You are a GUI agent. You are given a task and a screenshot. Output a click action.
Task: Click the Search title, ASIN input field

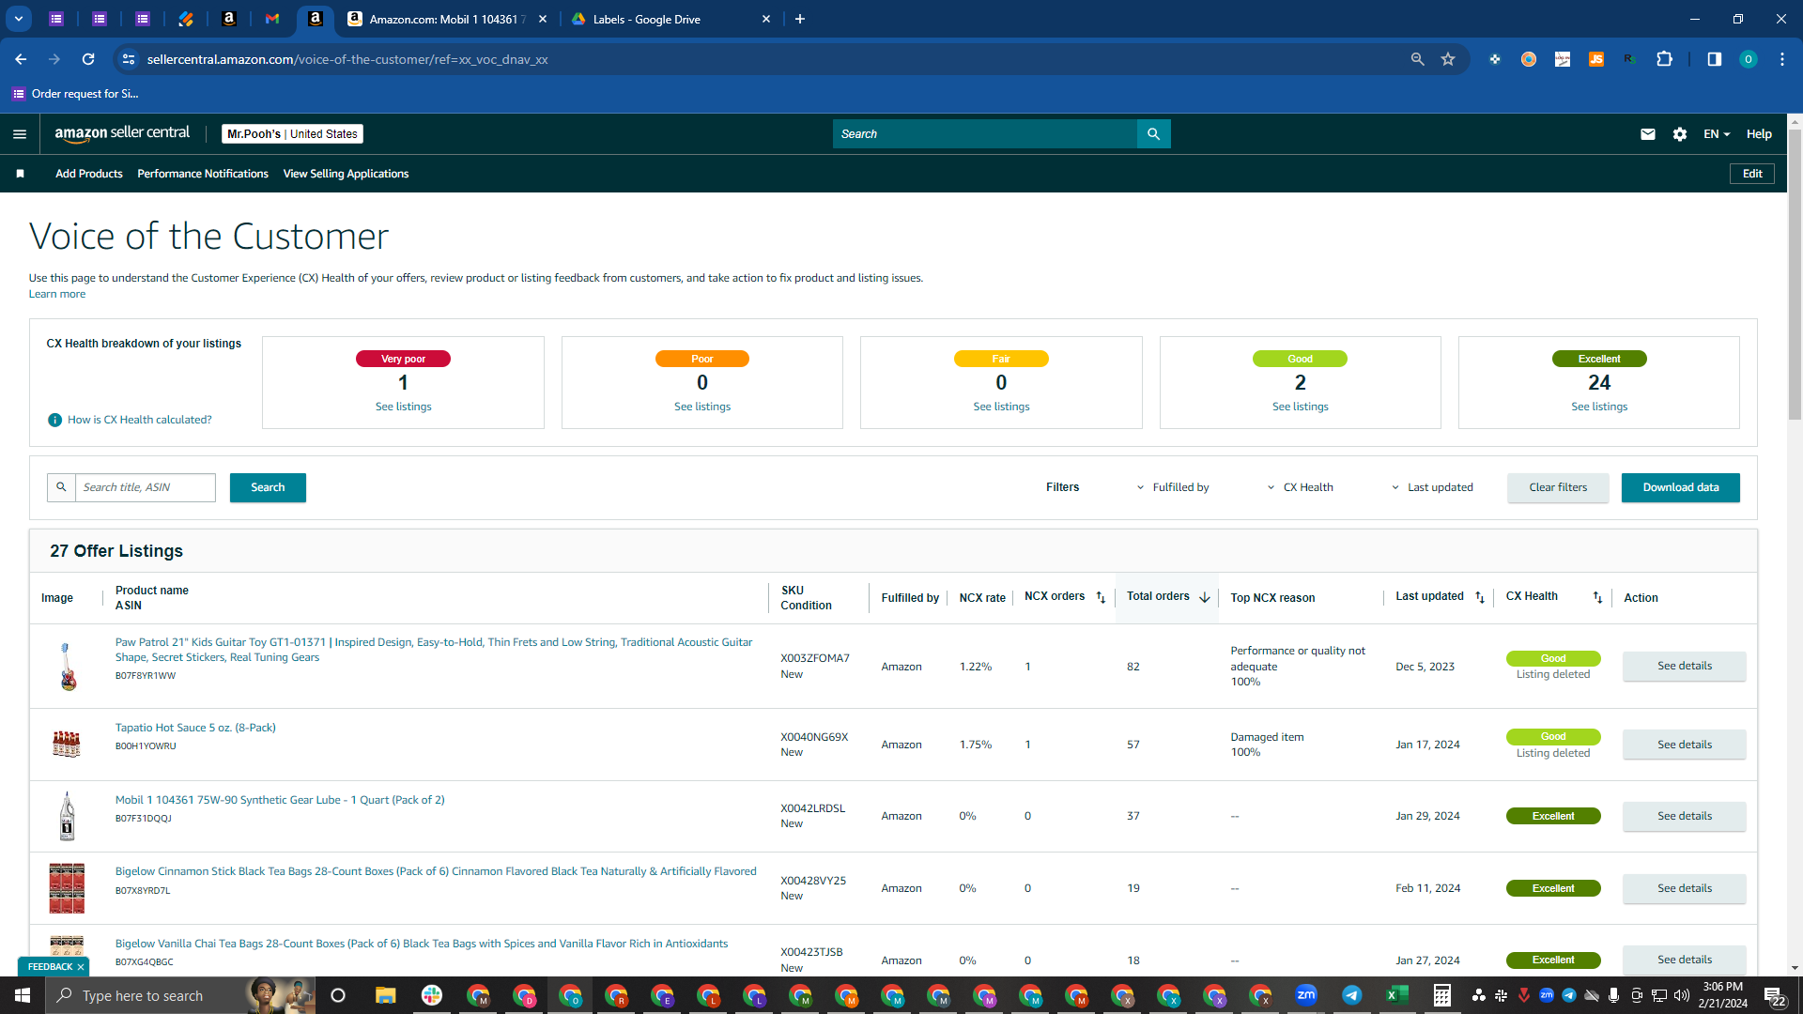pos(145,487)
